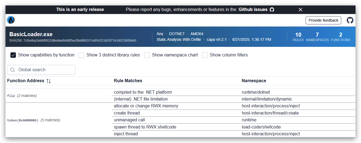Click the 10 RULES counter
The height and width of the screenshot is (143, 361).
[298, 37]
